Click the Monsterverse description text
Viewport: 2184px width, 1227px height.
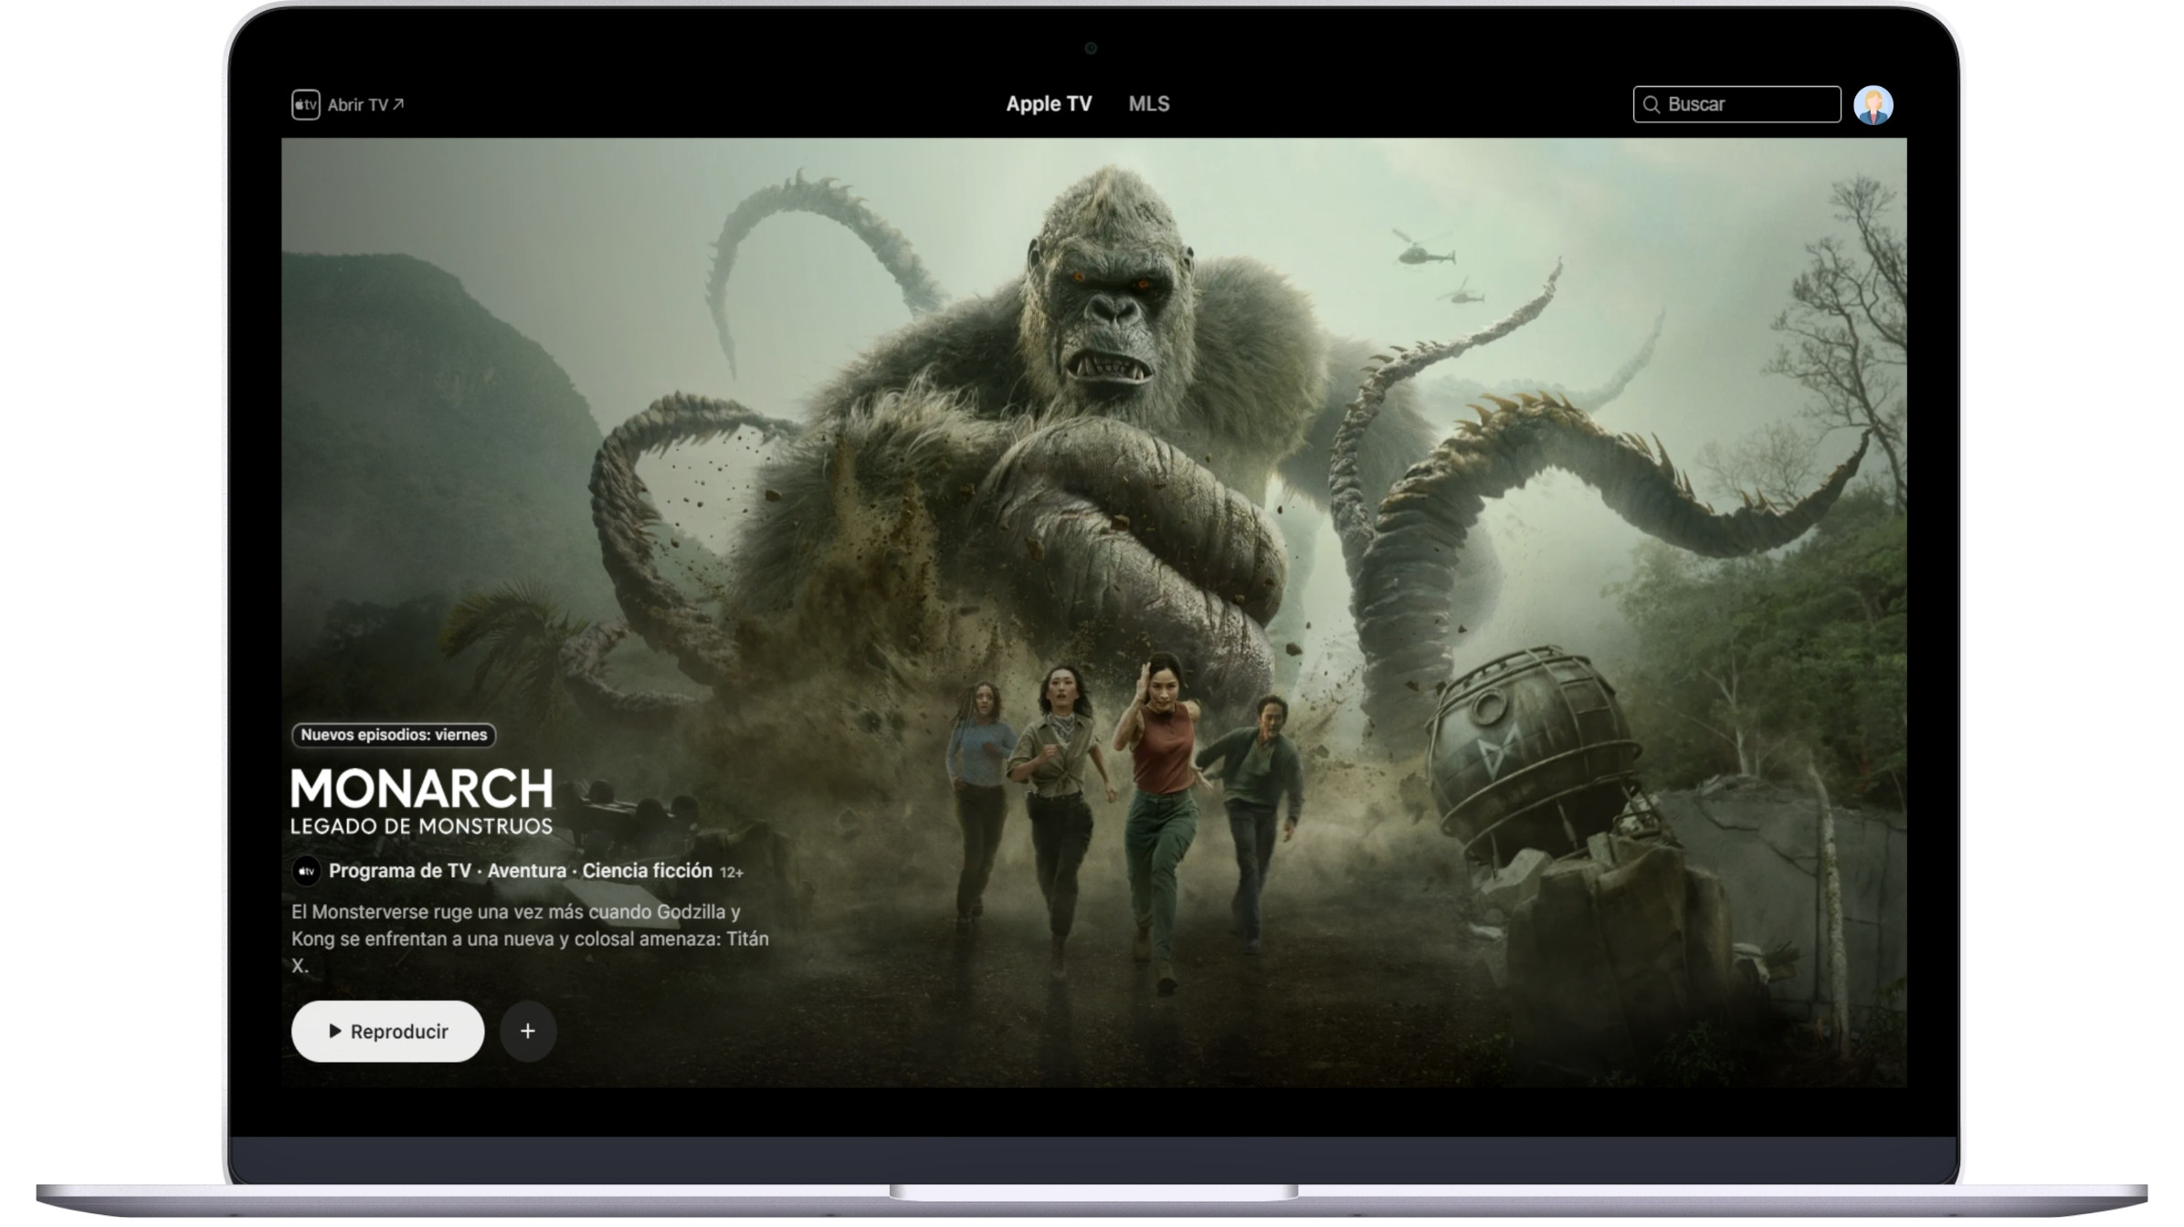coord(530,939)
